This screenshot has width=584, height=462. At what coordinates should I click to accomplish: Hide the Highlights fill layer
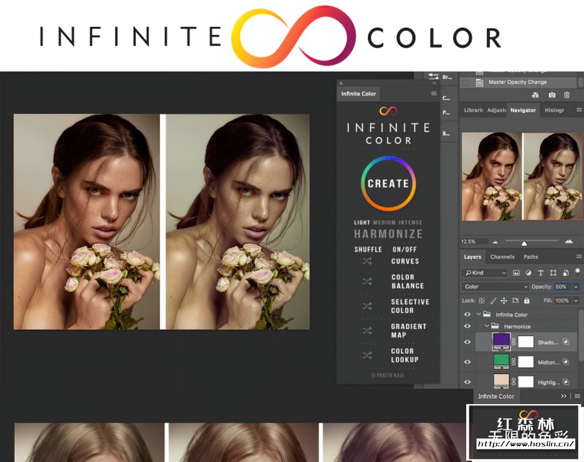pos(467,382)
